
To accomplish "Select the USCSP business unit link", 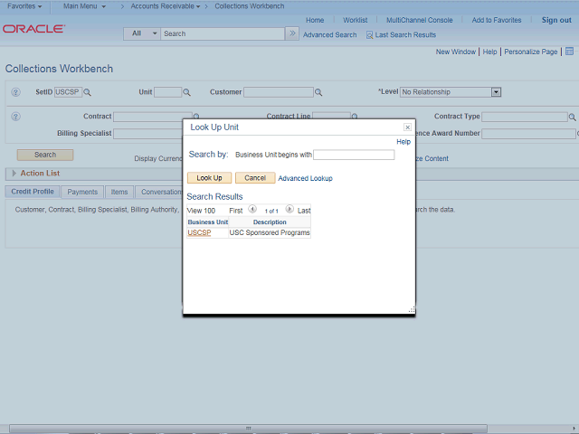I will (x=199, y=232).
